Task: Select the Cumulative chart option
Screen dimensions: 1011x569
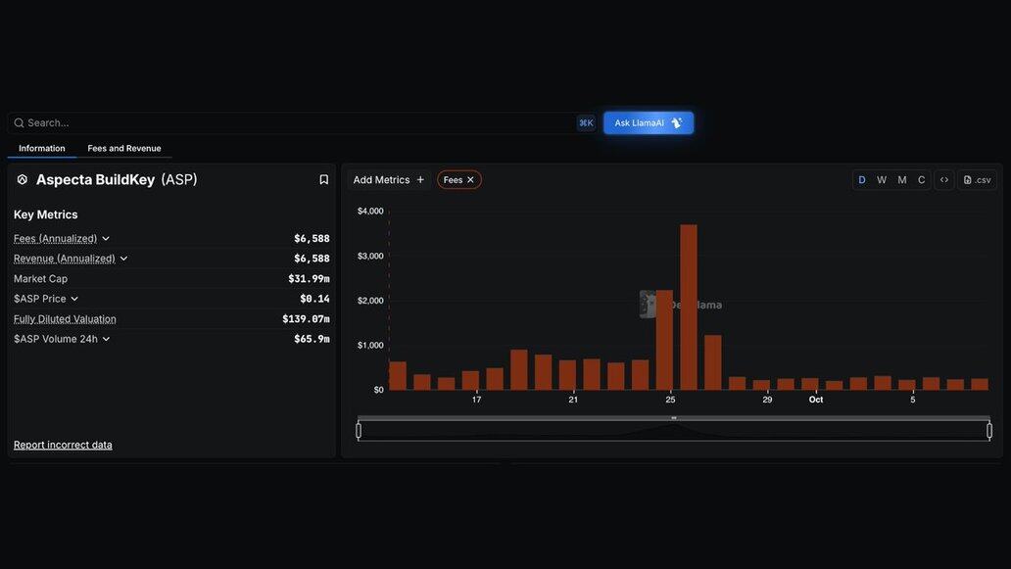Action: tap(922, 180)
